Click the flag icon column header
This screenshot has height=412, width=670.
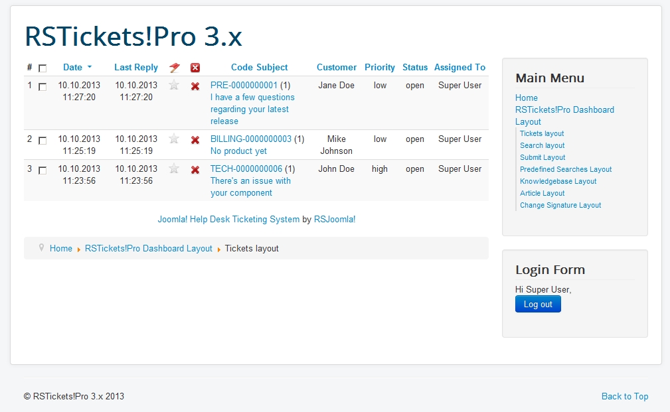tap(175, 68)
